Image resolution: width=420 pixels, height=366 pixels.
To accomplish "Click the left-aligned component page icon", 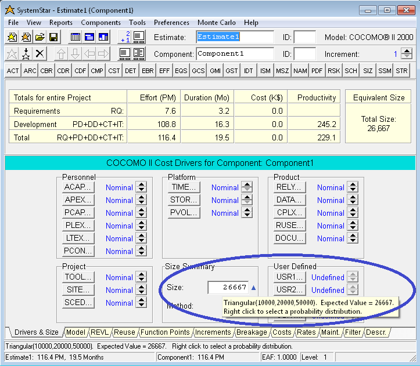I will click(125, 54).
